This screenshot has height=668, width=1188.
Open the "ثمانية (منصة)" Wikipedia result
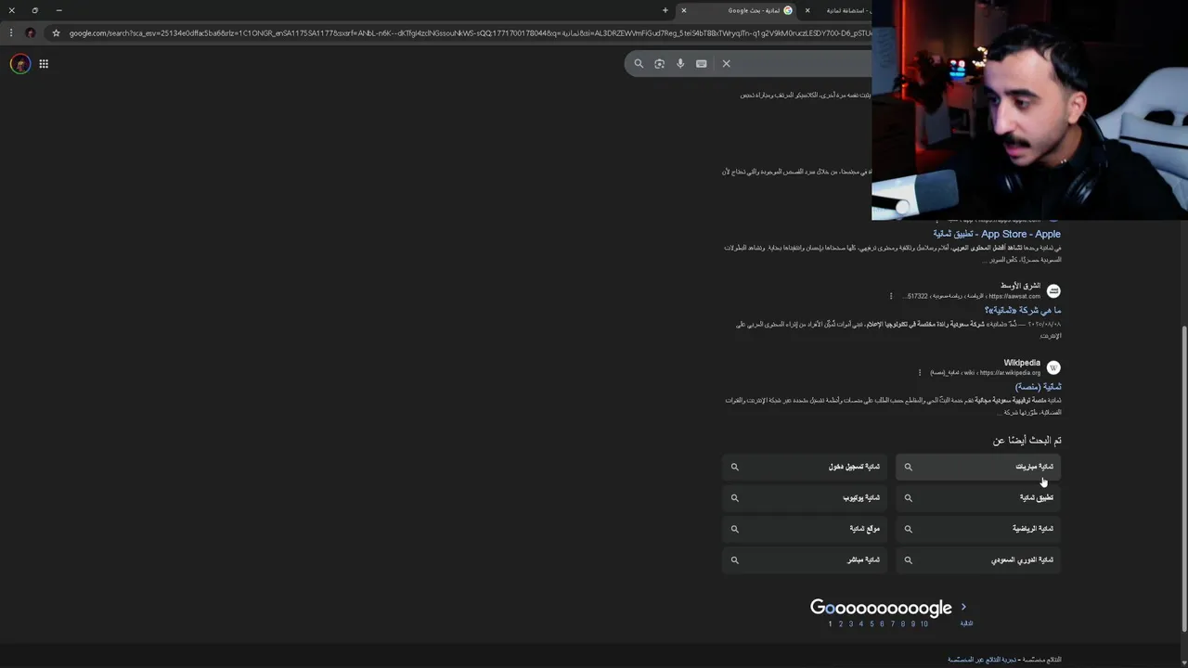click(1038, 386)
